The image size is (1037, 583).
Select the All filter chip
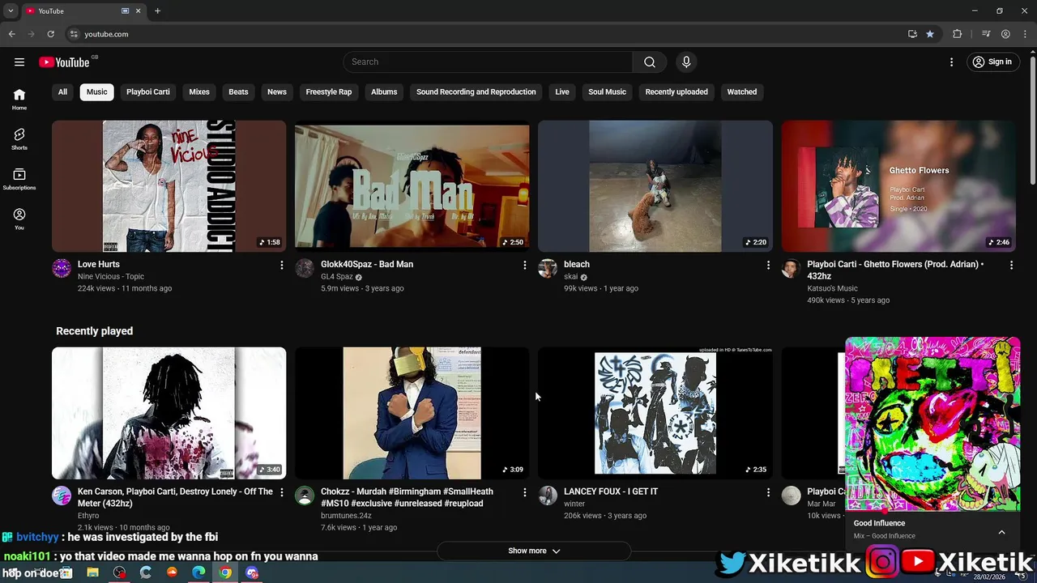tap(62, 92)
